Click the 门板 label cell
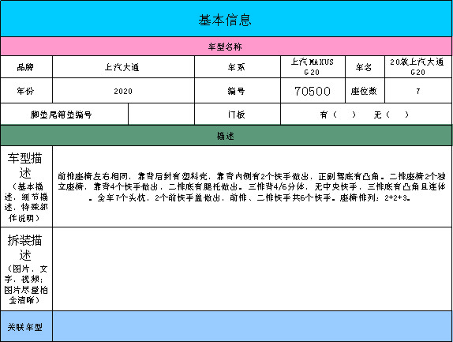 (x=238, y=115)
